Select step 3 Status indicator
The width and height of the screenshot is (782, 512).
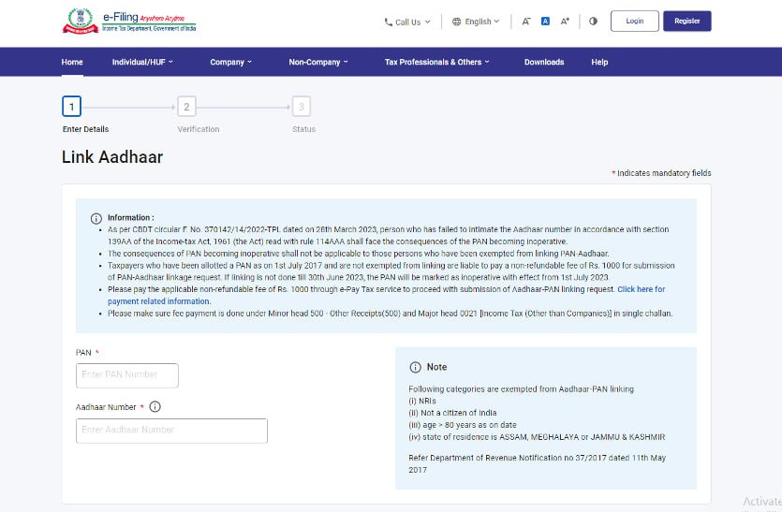point(302,107)
